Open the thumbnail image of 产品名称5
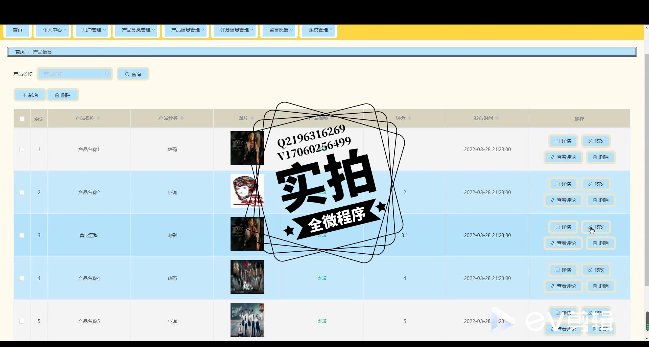The image size is (649, 347). (x=247, y=320)
